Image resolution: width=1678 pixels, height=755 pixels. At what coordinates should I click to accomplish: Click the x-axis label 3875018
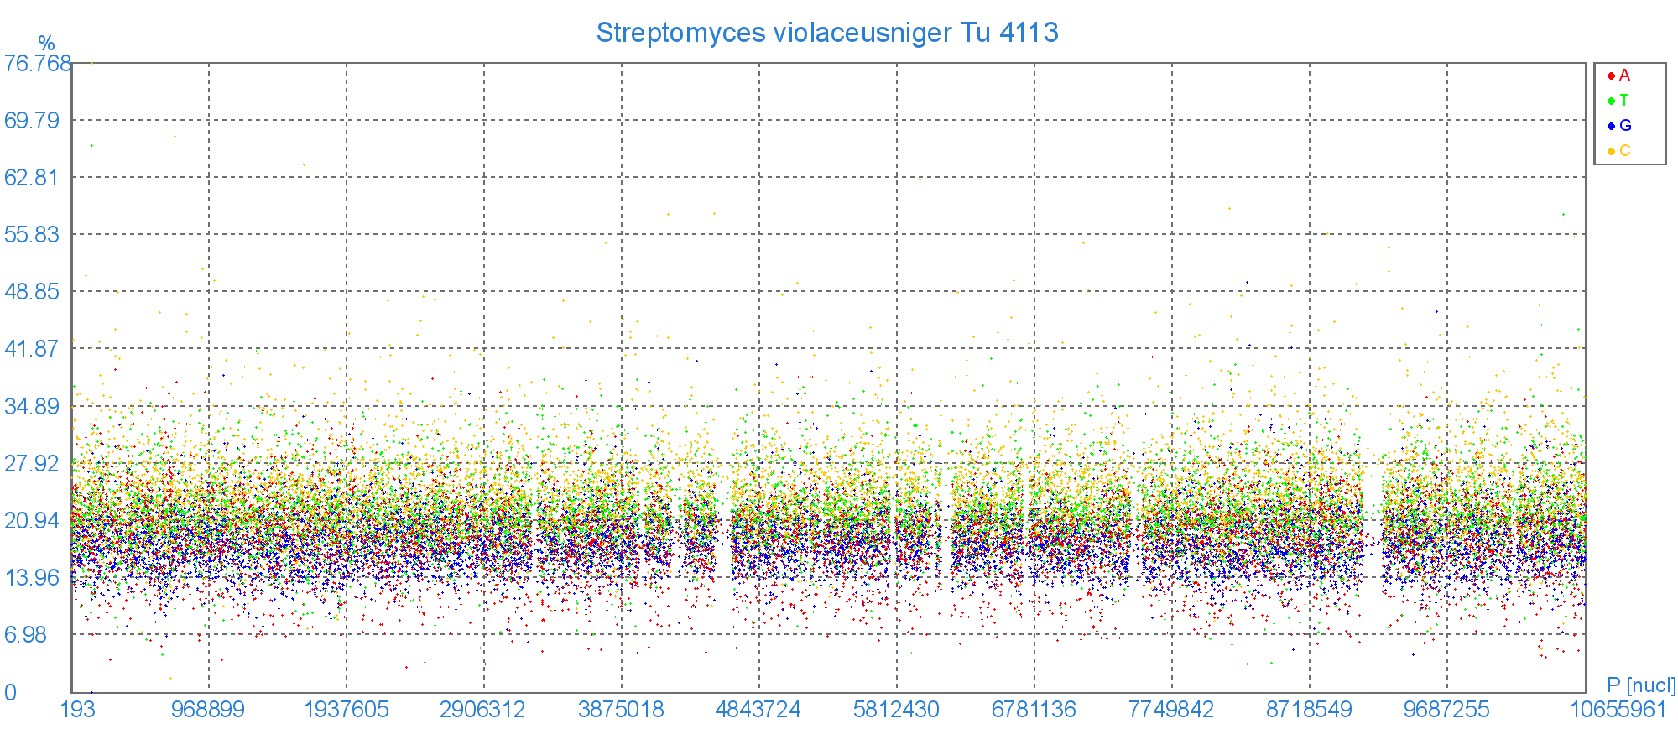[621, 710]
